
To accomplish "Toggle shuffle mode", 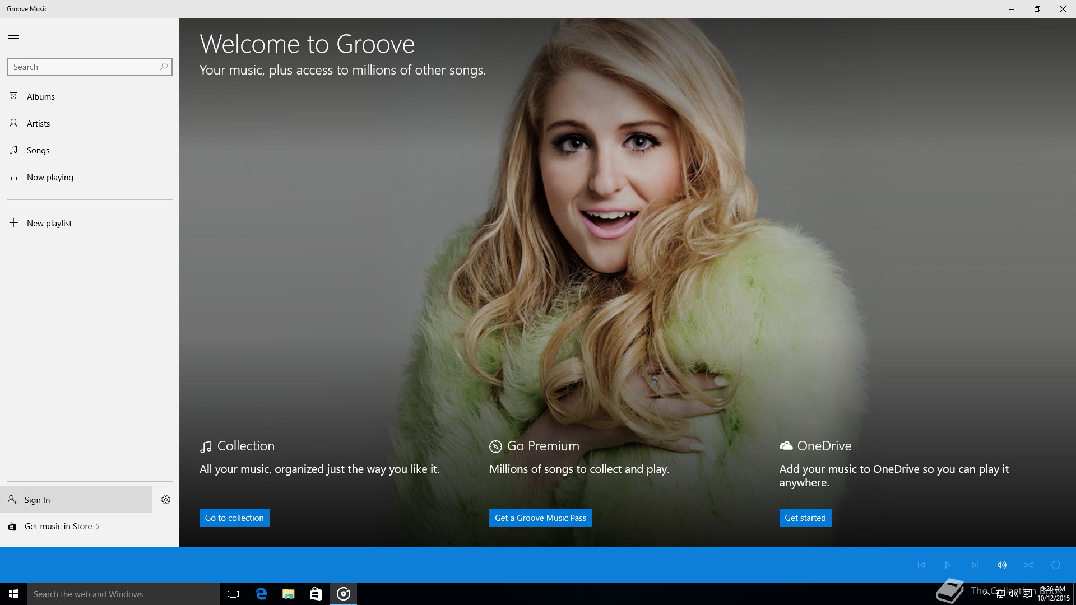I will [1029, 565].
